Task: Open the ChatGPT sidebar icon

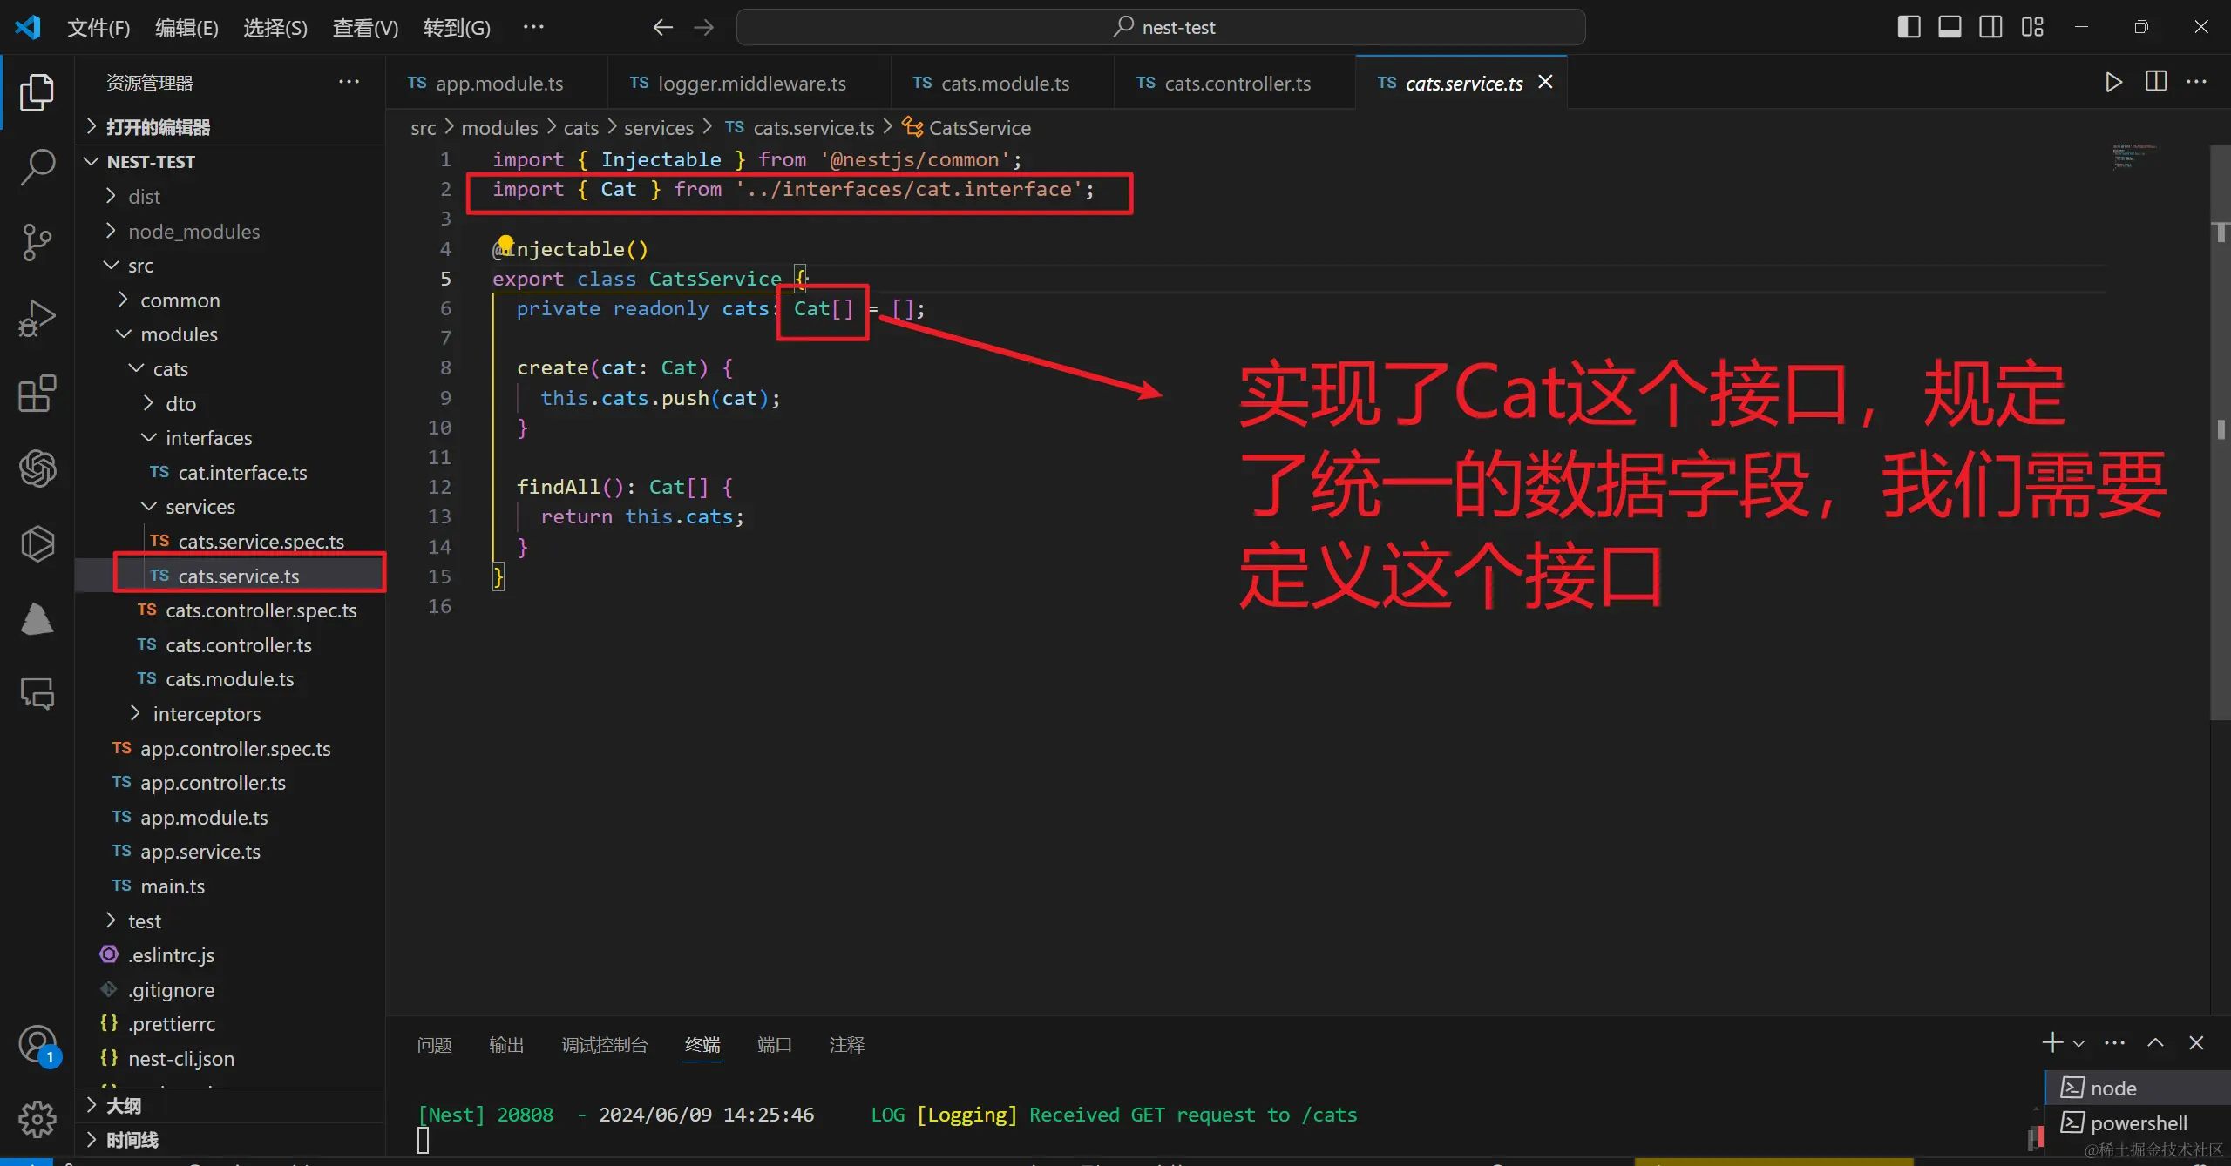Action: tap(37, 468)
